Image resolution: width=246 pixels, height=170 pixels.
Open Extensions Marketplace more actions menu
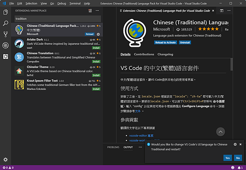(x=97, y=11)
